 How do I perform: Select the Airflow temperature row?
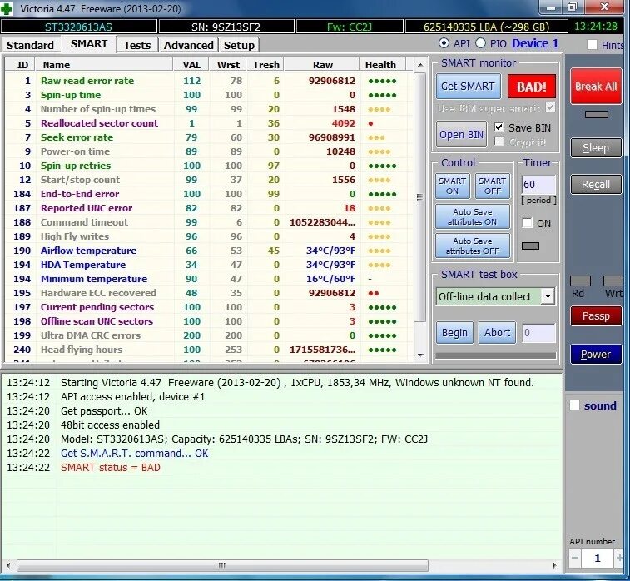[x=209, y=251]
